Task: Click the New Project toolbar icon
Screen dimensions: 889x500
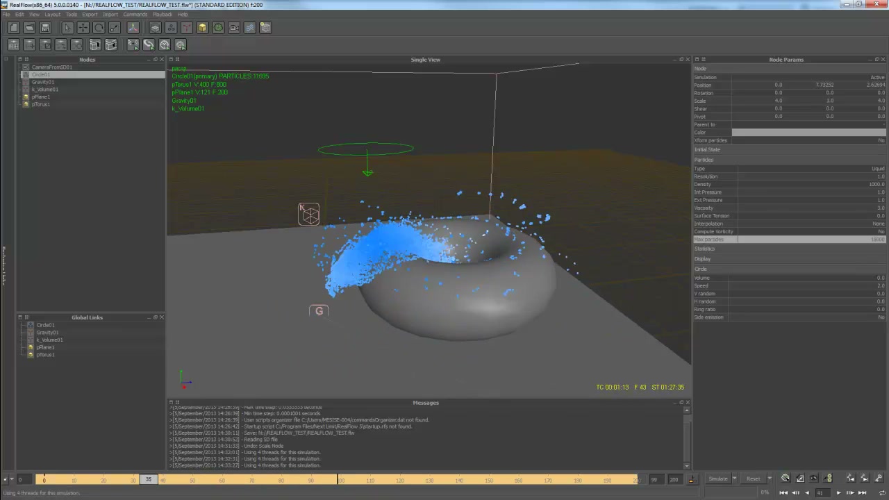Action: [14, 28]
